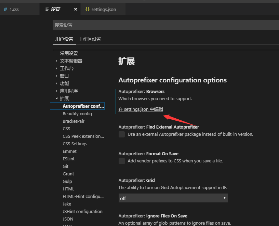
Task: Click the Autoprefixer: Grid setting title
Action: click(x=136, y=180)
